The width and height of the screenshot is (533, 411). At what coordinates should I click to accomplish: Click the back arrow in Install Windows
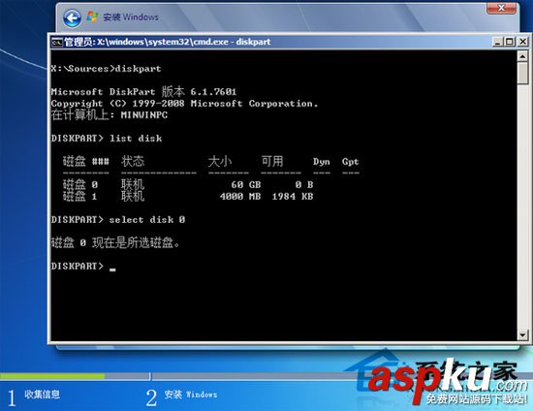(x=72, y=18)
